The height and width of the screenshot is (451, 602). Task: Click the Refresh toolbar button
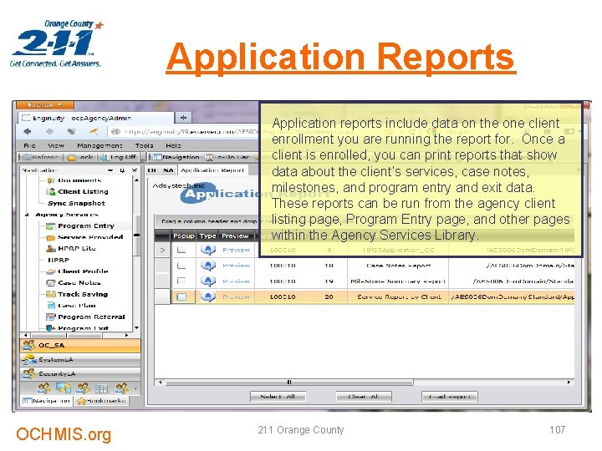coord(40,157)
